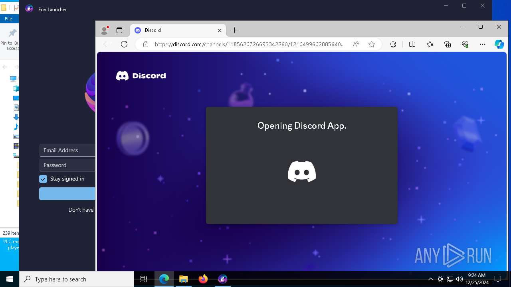This screenshot has height=287, width=511.
Task: Click Password field in Eon Launcher
Action: point(67,165)
